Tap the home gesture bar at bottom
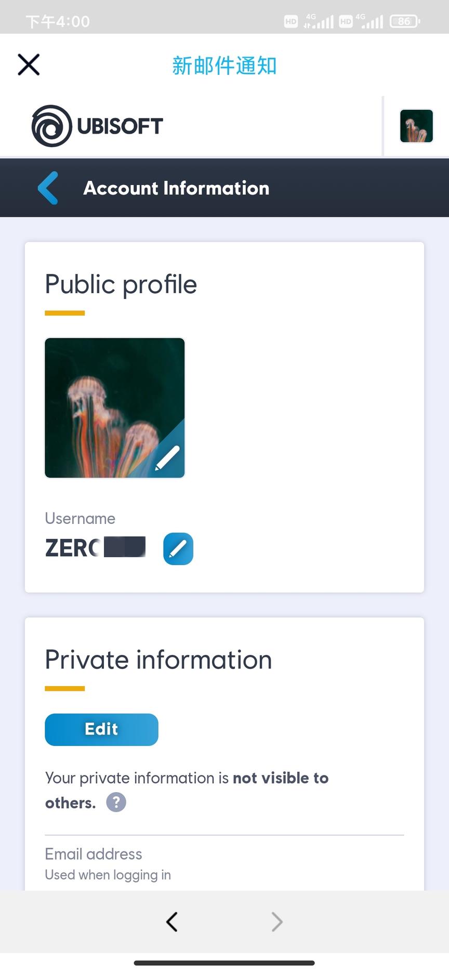 (224, 963)
